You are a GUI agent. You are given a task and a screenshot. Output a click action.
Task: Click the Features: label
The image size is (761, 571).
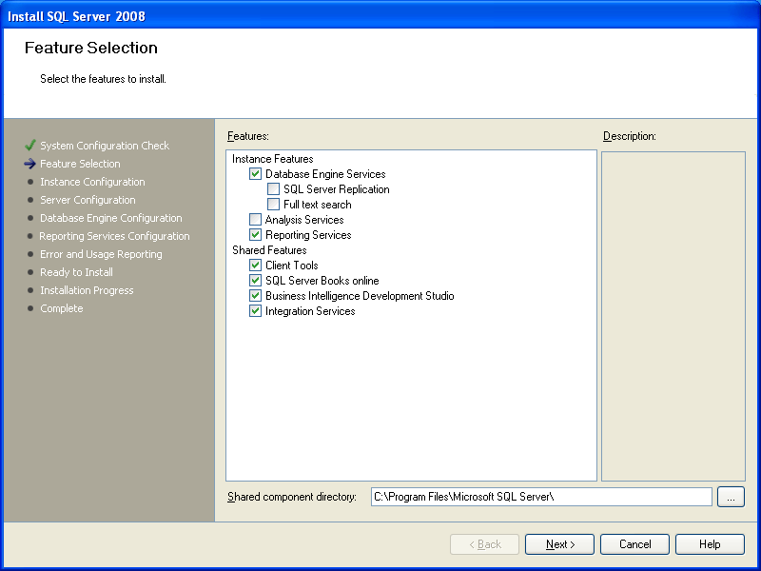click(x=248, y=136)
